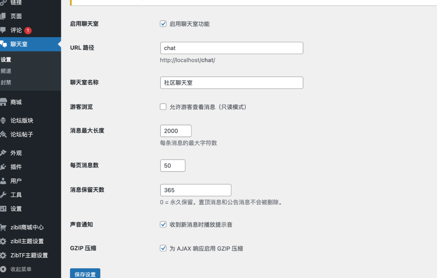Click the 插件 plug icon
This screenshot has width=437, height=278.
tap(3, 167)
